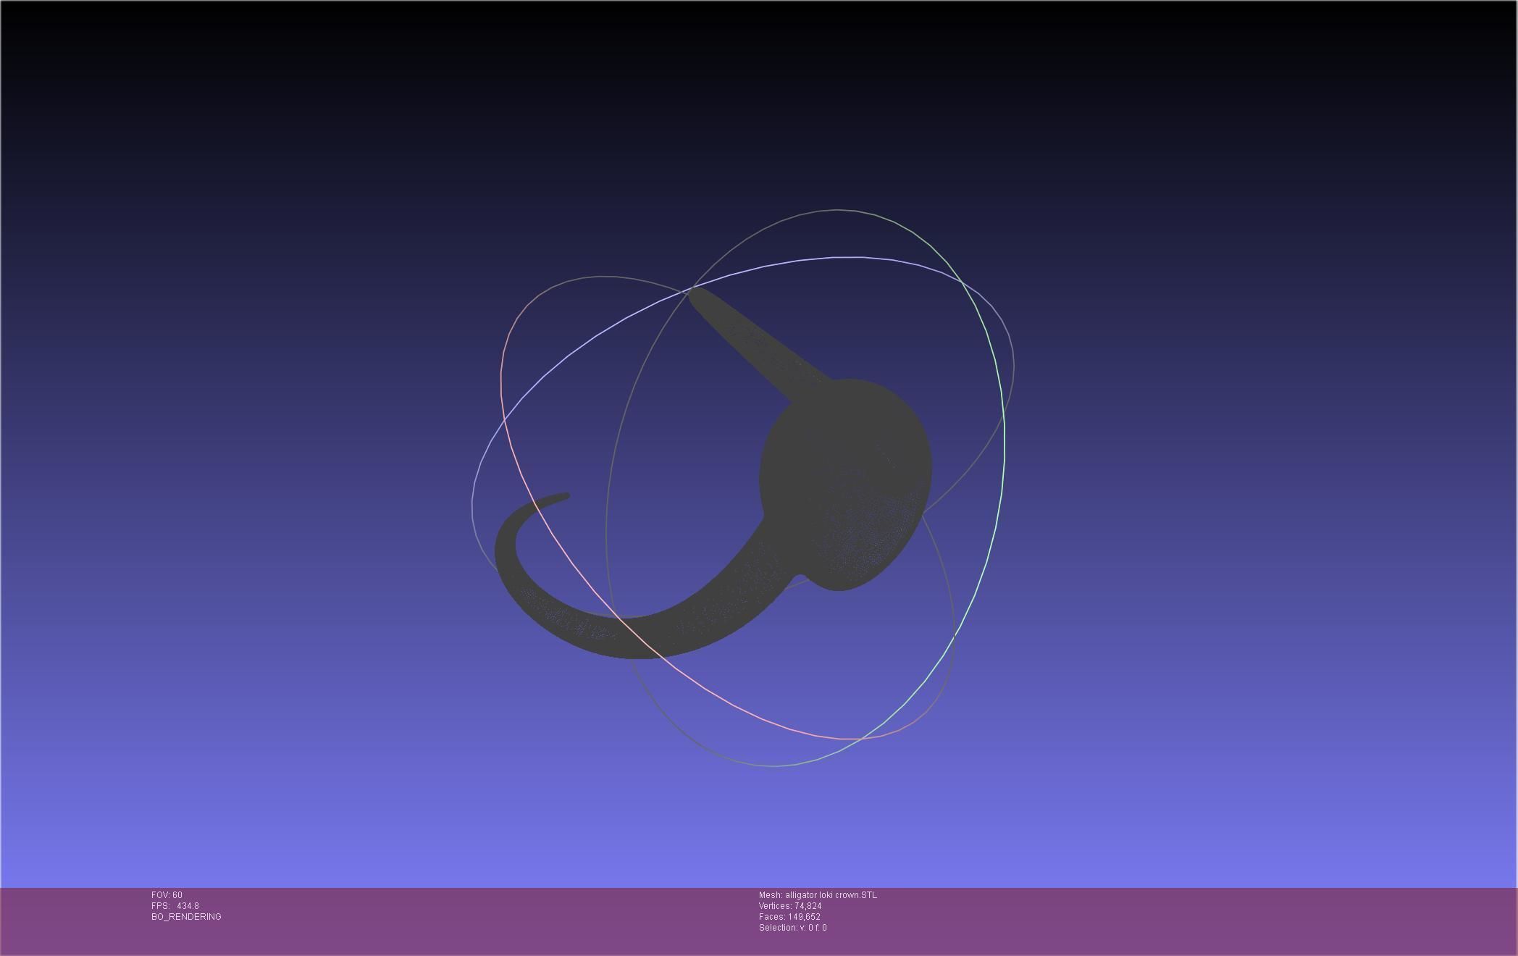Click the 'FOV: 60' readout
The width and height of the screenshot is (1518, 956).
167,895
